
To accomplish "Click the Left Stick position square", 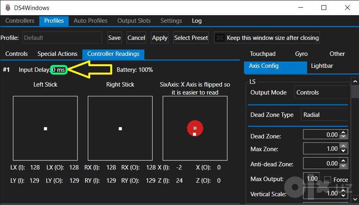I will 46,128.
